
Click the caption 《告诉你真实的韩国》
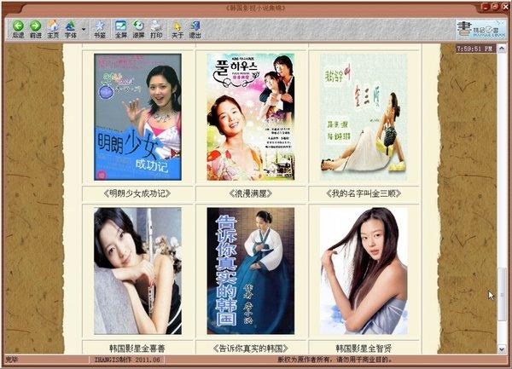tap(251, 349)
